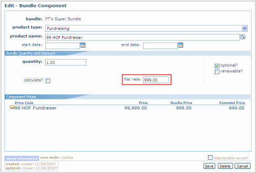Click the save mode: Update text

[57, 157]
